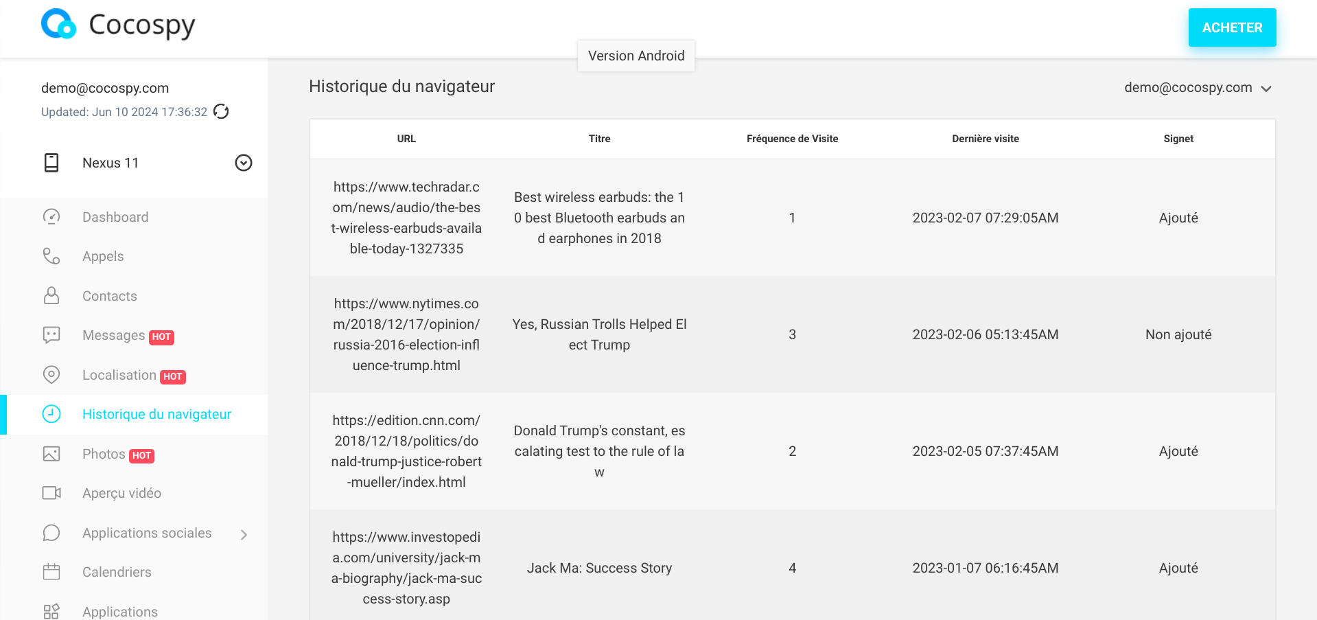Image resolution: width=1317 pixels, height=620 pixels.
Task: Click the Applications sociales bubble icon
Action: (51, 533)
